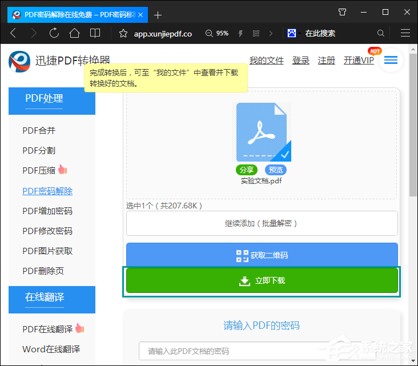The width and height of the screenshot is (418, 366).
Task: Open a new browser tab
Action: [158, 14]
